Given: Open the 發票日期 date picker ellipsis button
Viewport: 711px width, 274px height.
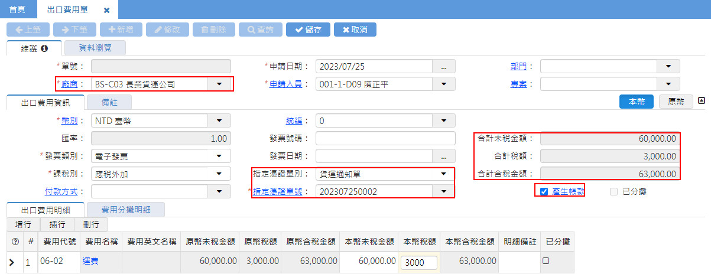Looking at the screenshot, I should [x=444, y=156].
